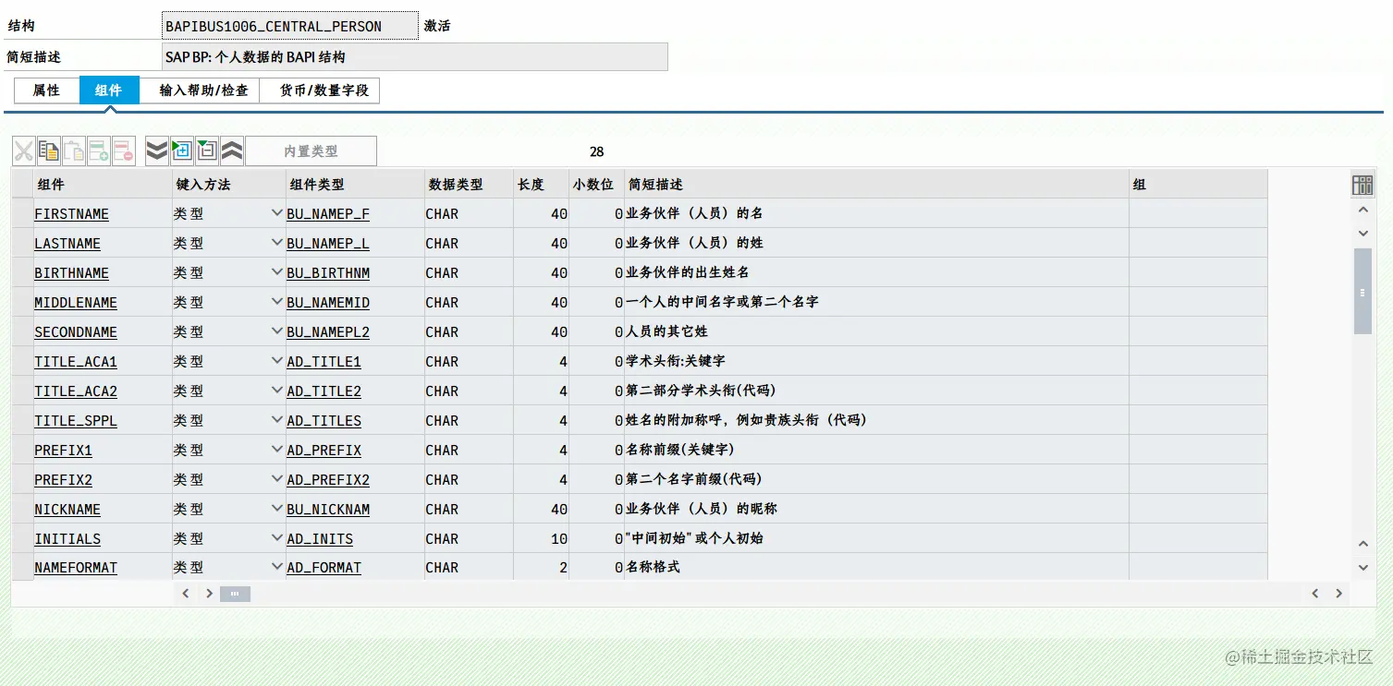Open component type link BU_NAMEMID
This screenshot has height=686, width=1393.
(x=328, y=303)
